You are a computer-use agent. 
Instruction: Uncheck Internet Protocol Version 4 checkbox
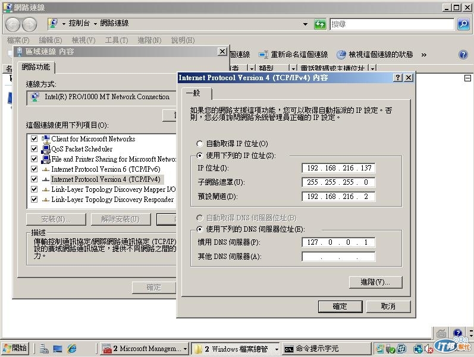pyautogui.click(x=34, y=179)
